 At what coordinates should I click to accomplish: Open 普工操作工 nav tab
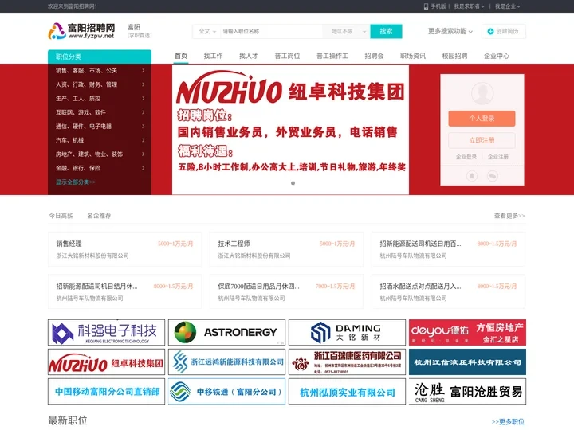[332, 56]
